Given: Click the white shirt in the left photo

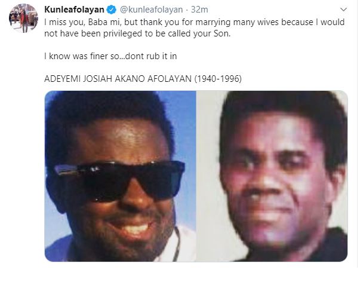Looking at the screenshot, I should [x=185, y=244].
